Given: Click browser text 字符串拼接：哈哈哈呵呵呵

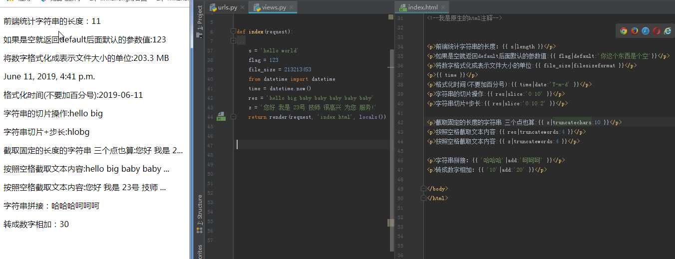Looking at the screenshot, I should pos(51,206).
